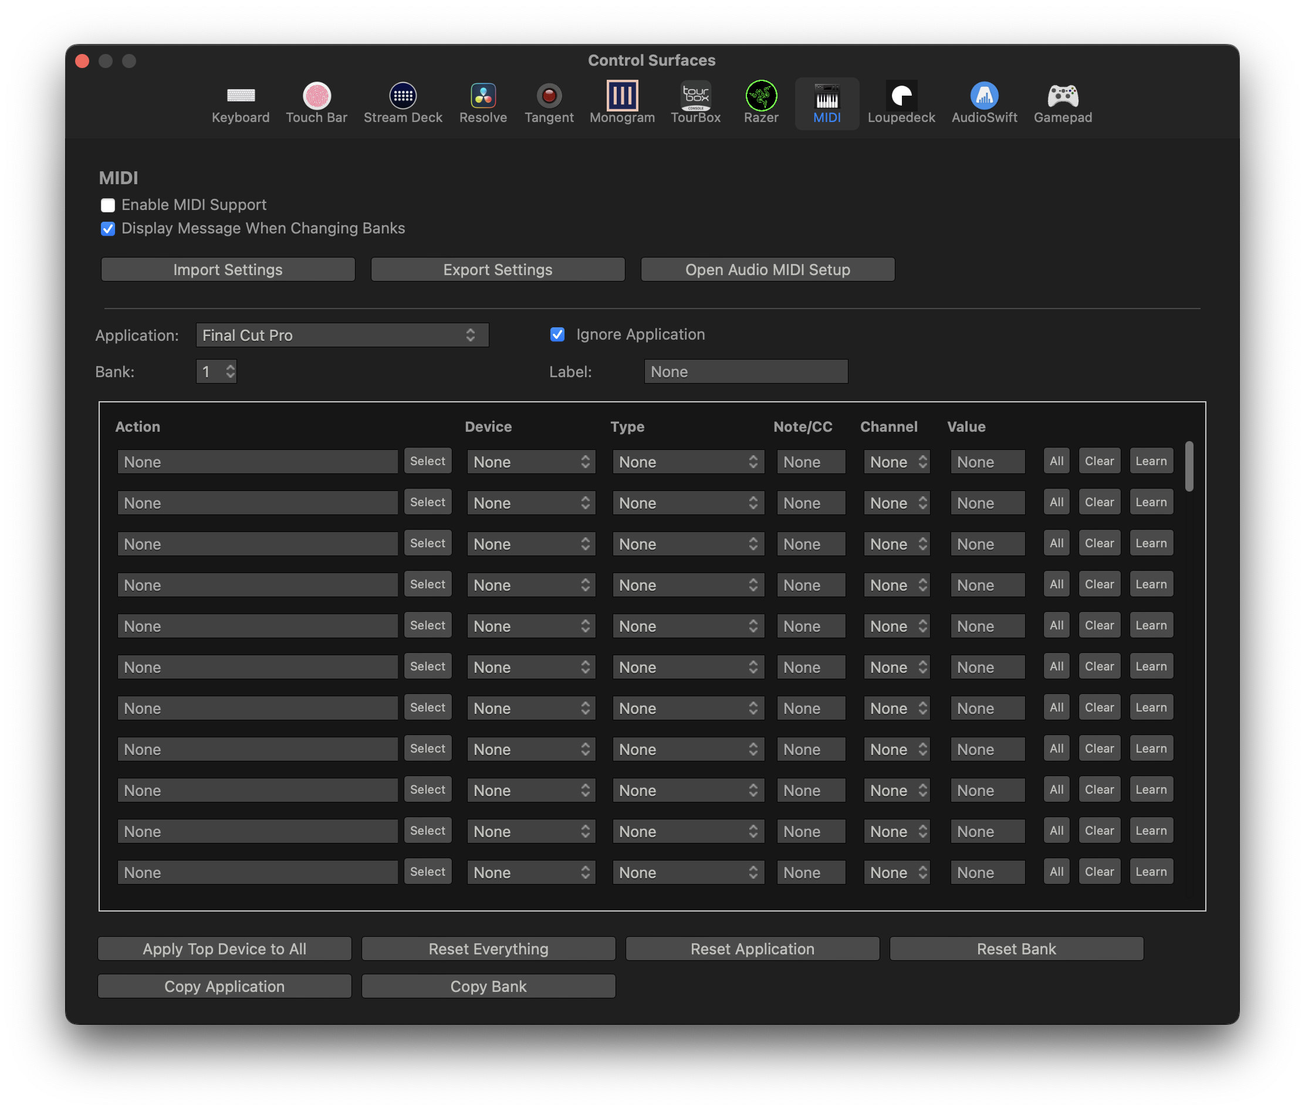Close the Control Surfaces window
The image size is (1305, 1111).
click(82, 61)
